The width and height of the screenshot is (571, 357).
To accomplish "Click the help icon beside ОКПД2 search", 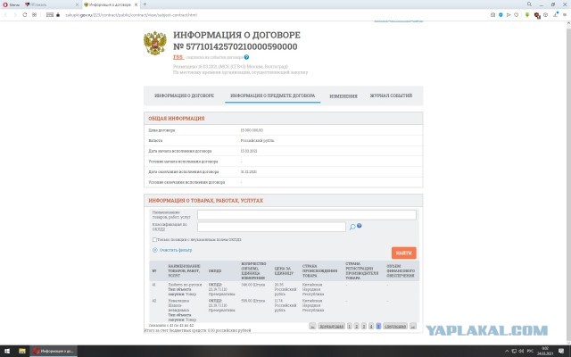I will 359,226.
